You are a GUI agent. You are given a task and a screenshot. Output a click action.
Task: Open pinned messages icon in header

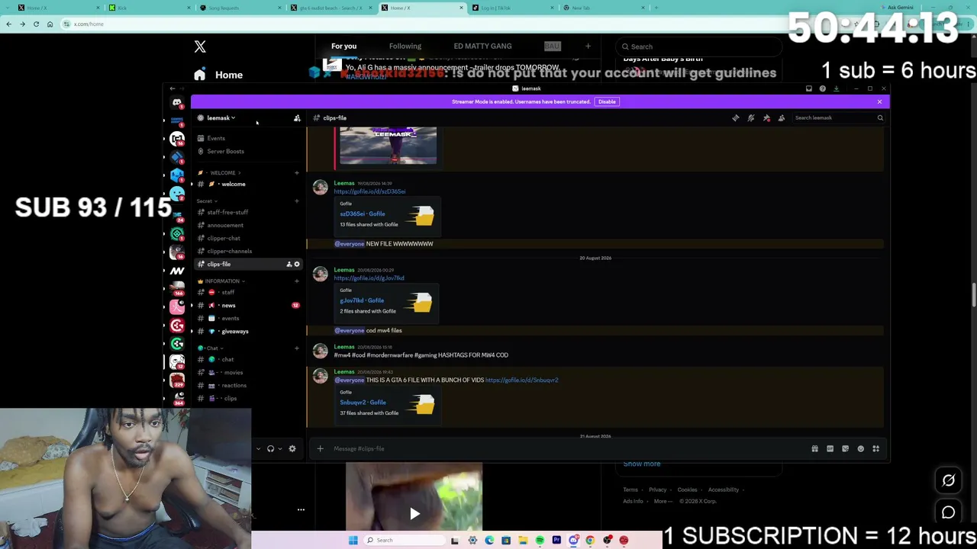click(766, 118)
